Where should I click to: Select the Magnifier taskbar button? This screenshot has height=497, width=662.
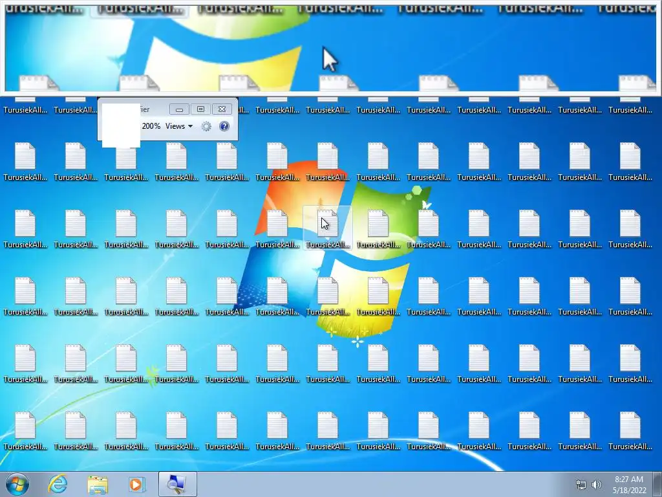coord(177,484)
